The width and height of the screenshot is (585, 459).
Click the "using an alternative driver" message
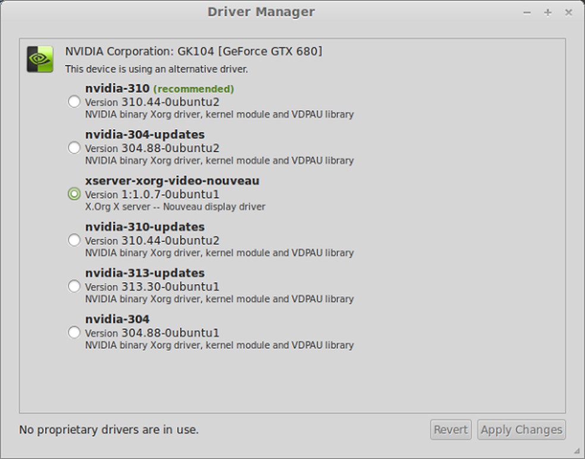point(156,69)
